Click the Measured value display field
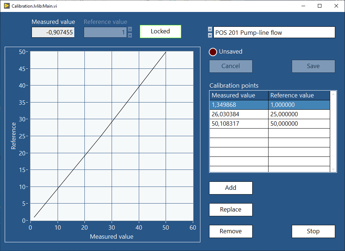 [x=53, y=32]
